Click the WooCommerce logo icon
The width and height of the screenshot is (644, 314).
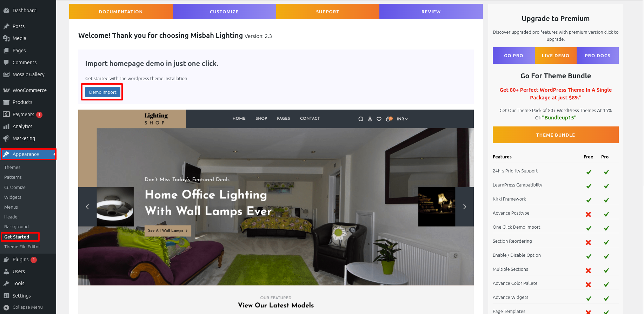coord(6,90)
